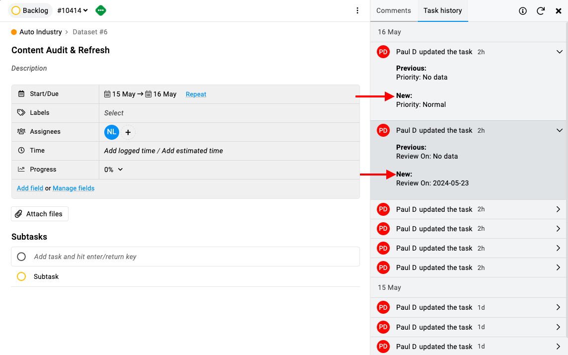Collapse the Review On update history entry
Image resolution: width=568 pixels, height=355 pixels.
[559, 131]
